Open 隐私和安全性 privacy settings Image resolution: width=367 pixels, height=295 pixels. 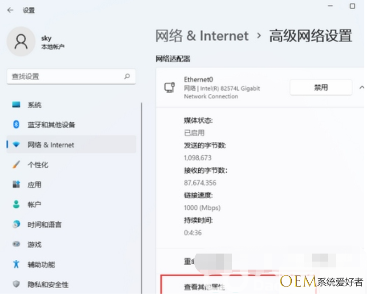point(48,284)
